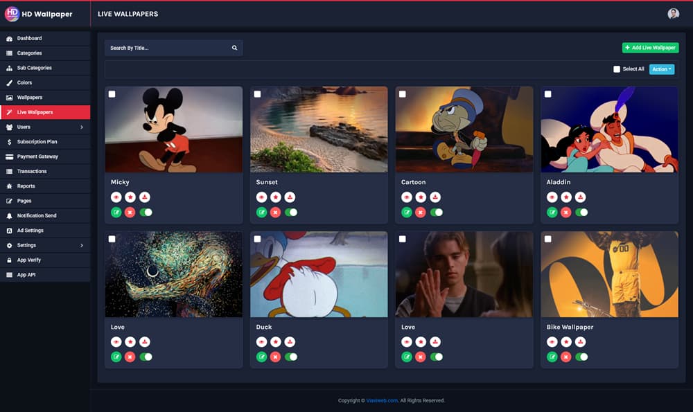Screen dimensions: 693x412
Task: Open the starry painting Love thumbnail
Action: [174, 274]
